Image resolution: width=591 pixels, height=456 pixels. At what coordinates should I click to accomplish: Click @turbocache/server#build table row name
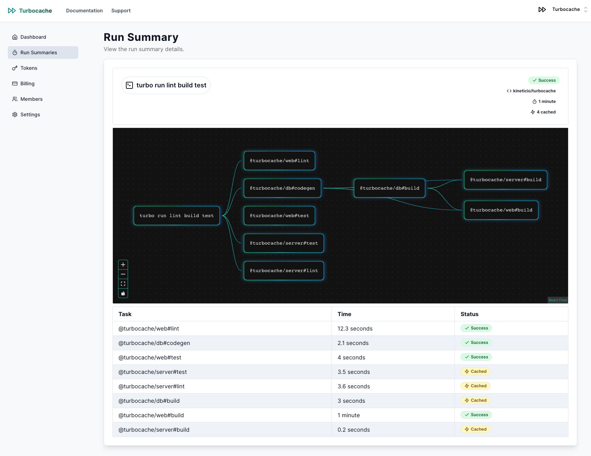[x=154, y=430]
